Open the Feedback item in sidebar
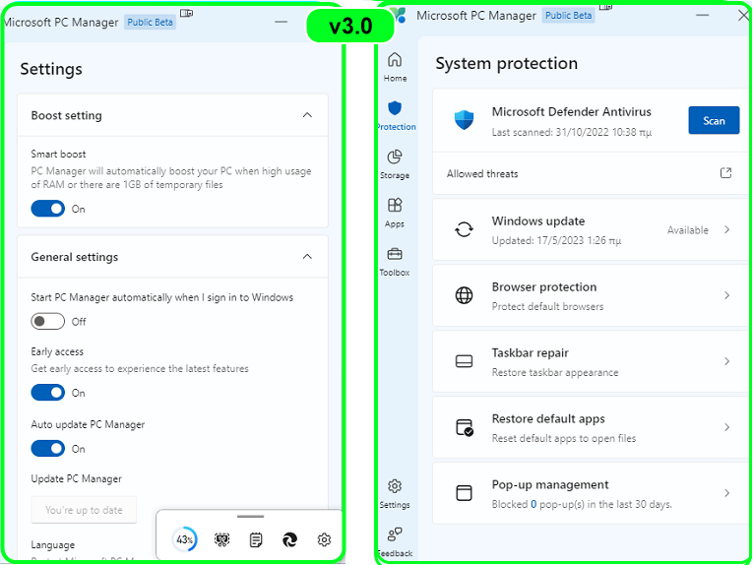Image resolution: width=753 pixels, height=565 pixels. [x=396, y=541]
